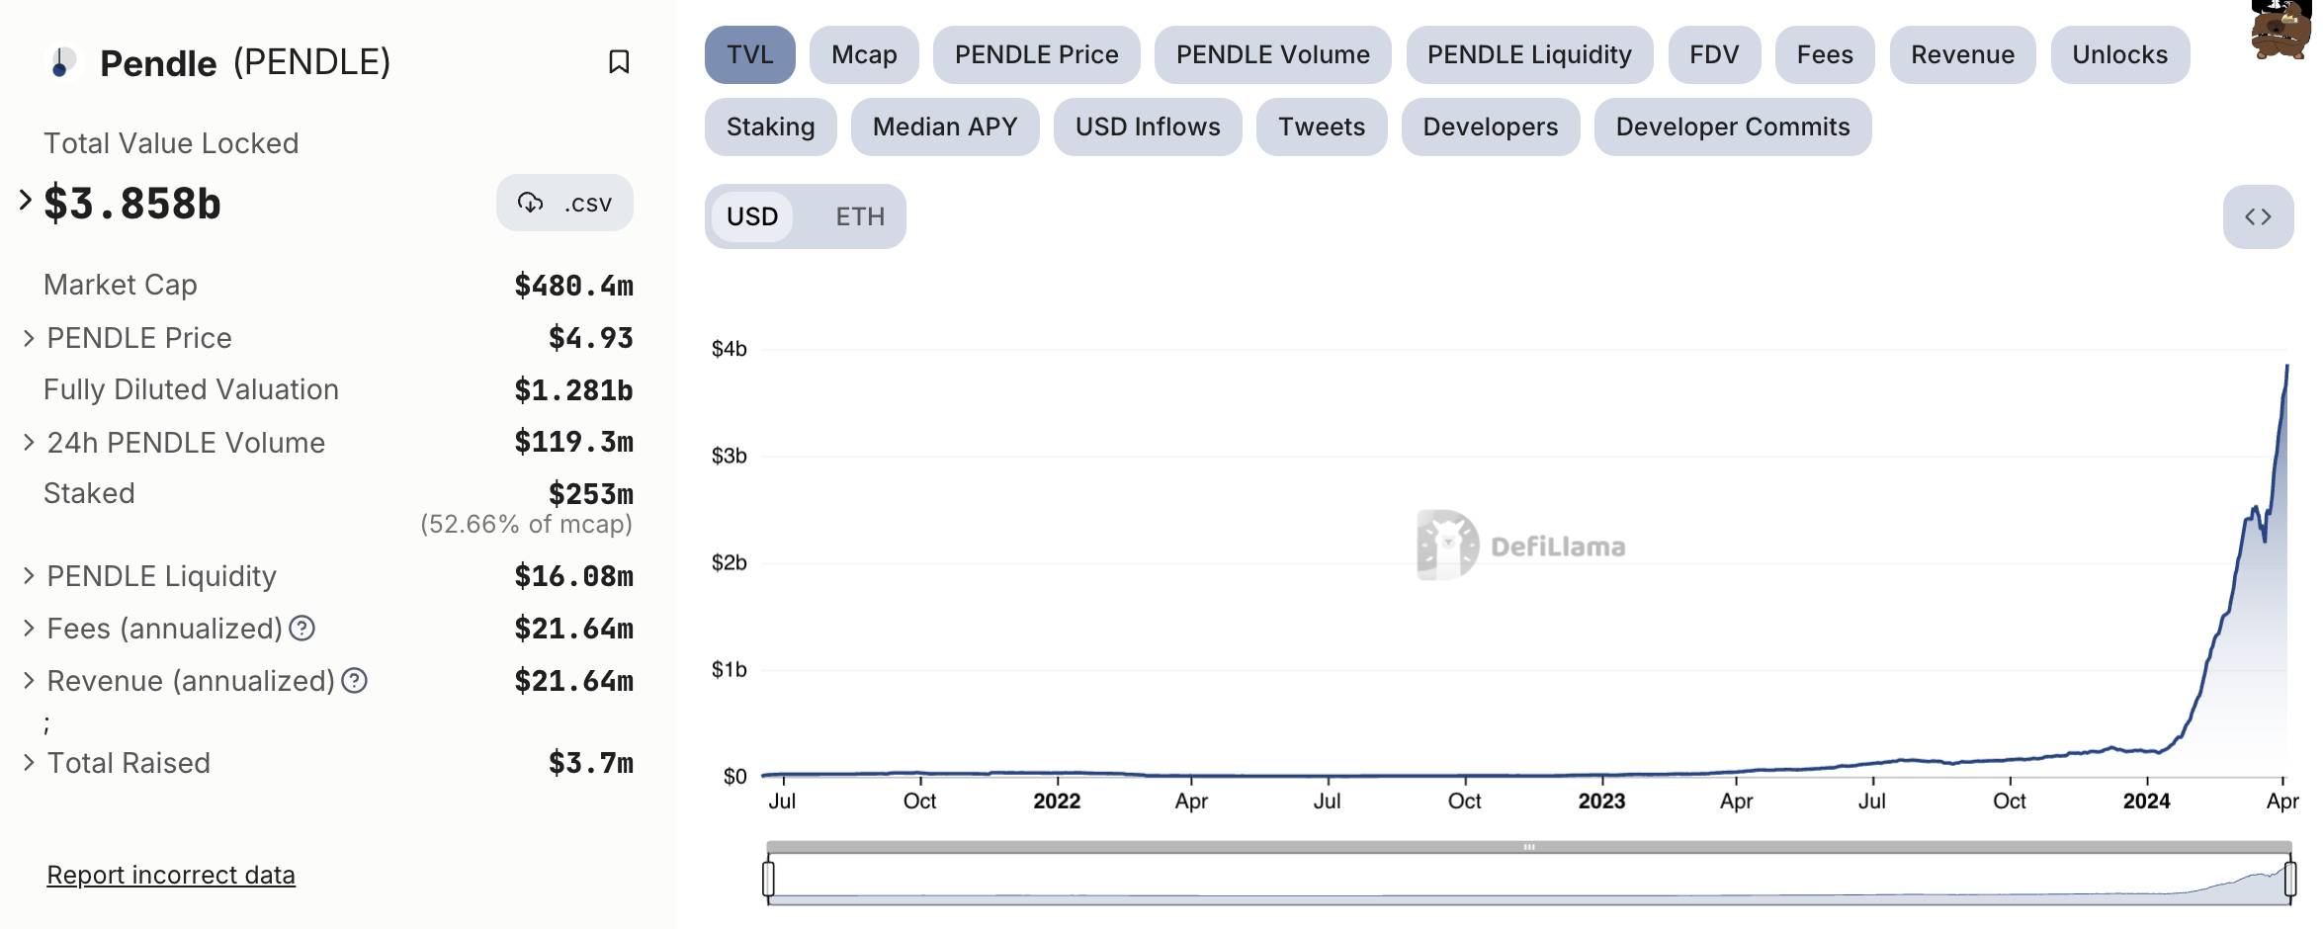Expand the PENDLE Liquidity row
This screenshot has height=929, width=2323.
[x=29, y=576]
